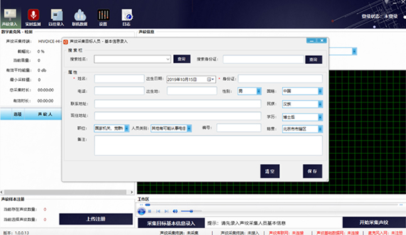Click the 清空 clear button
Viewport: 406px width, 235px height.
point(270,171)
